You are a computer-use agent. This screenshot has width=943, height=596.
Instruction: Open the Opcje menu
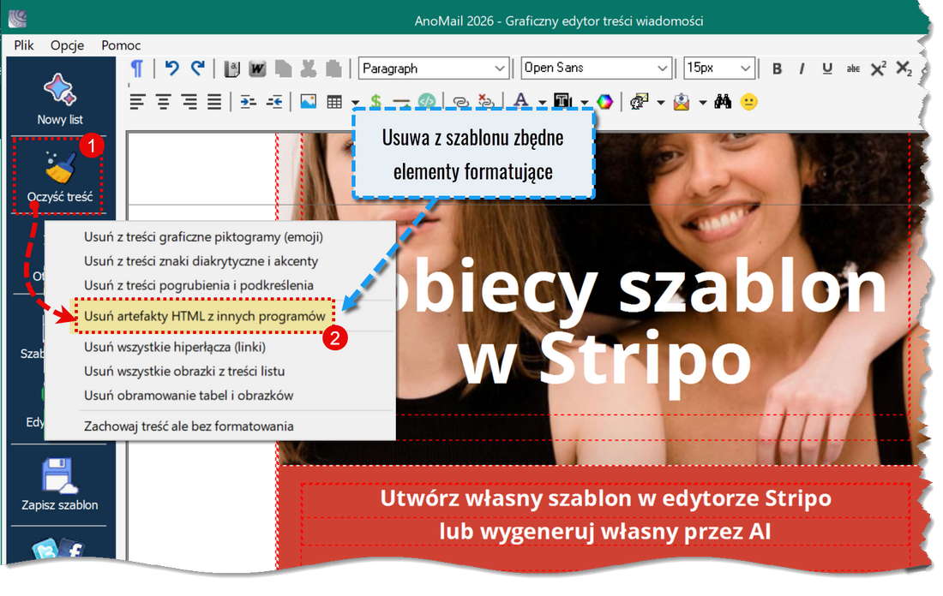pos(68,45)
